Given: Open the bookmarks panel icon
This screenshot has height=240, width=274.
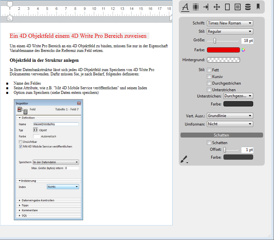Looking at the screenshot, I should (258, 7).
